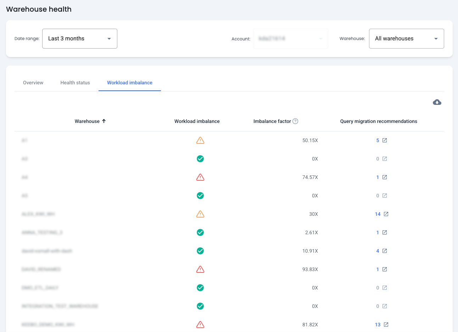Select the 30X imbalance factor value

(313, 214)
